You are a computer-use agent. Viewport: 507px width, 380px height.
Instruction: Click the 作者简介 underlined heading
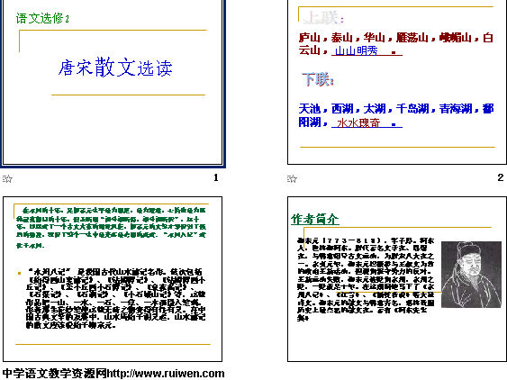pos(315,220)
